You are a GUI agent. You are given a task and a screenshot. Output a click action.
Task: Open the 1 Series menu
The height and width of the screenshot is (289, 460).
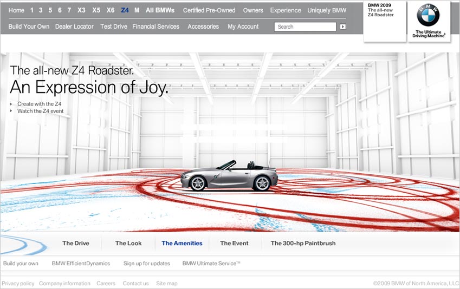coord(31,10)
